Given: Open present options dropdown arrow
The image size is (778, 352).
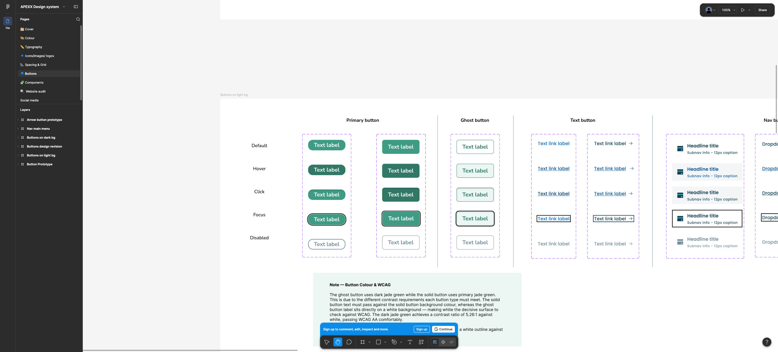Looking at the screenshot, I should click(x=749, y=10).
